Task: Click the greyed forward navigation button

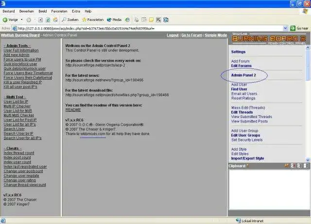Action: click(x=29, y=19)
